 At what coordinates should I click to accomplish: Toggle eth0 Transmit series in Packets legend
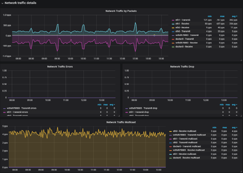[x=183, y=31]
